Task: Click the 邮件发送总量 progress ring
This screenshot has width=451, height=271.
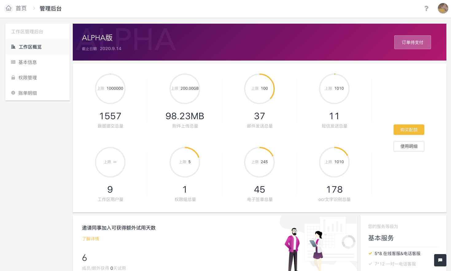Action: coord(259,88)
